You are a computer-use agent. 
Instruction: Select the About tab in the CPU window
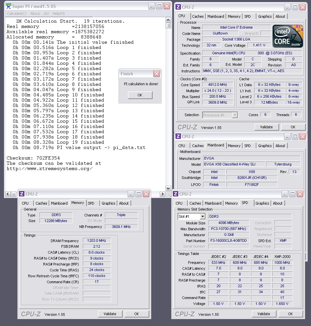pyautogui.click(x=280, y=16)
